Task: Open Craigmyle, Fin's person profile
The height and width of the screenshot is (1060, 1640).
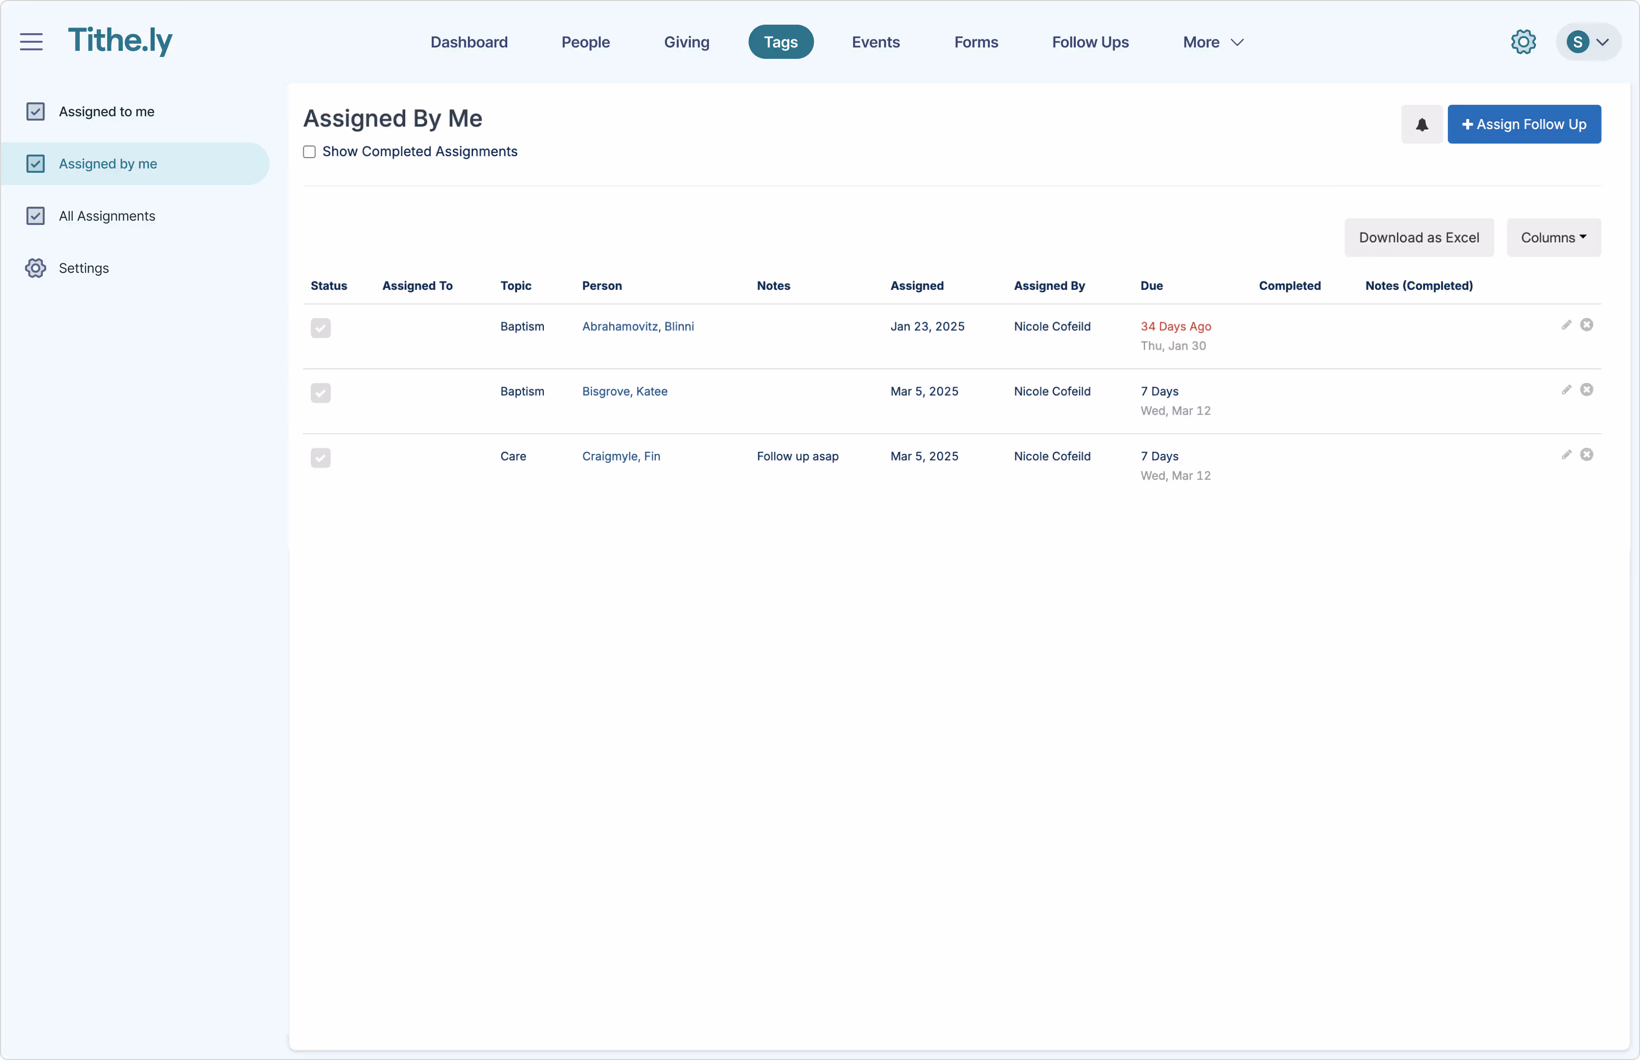Action: (x=621, y=456)
